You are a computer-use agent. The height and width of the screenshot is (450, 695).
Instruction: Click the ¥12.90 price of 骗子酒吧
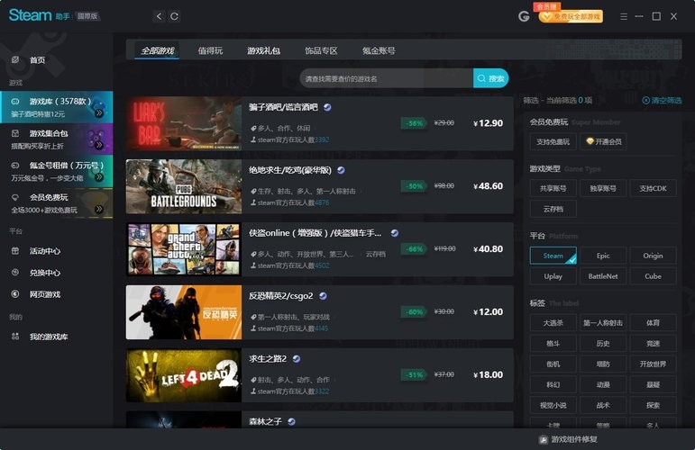[x=488, y=123]
